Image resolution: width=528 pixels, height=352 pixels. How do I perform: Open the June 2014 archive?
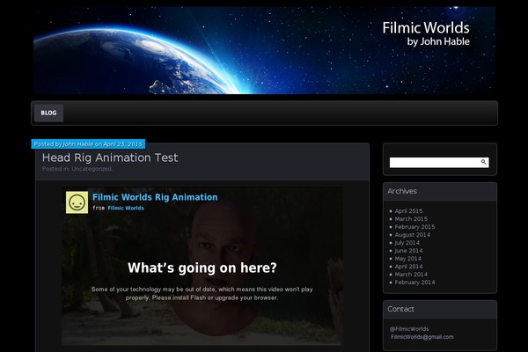(408, 251)
